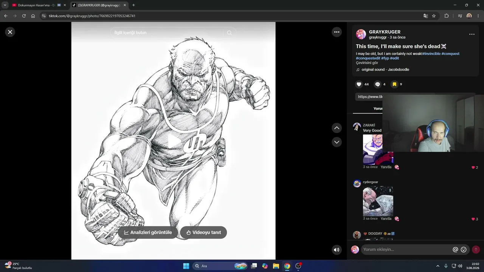Open the #invincible hashtag

tap(431, 54)
